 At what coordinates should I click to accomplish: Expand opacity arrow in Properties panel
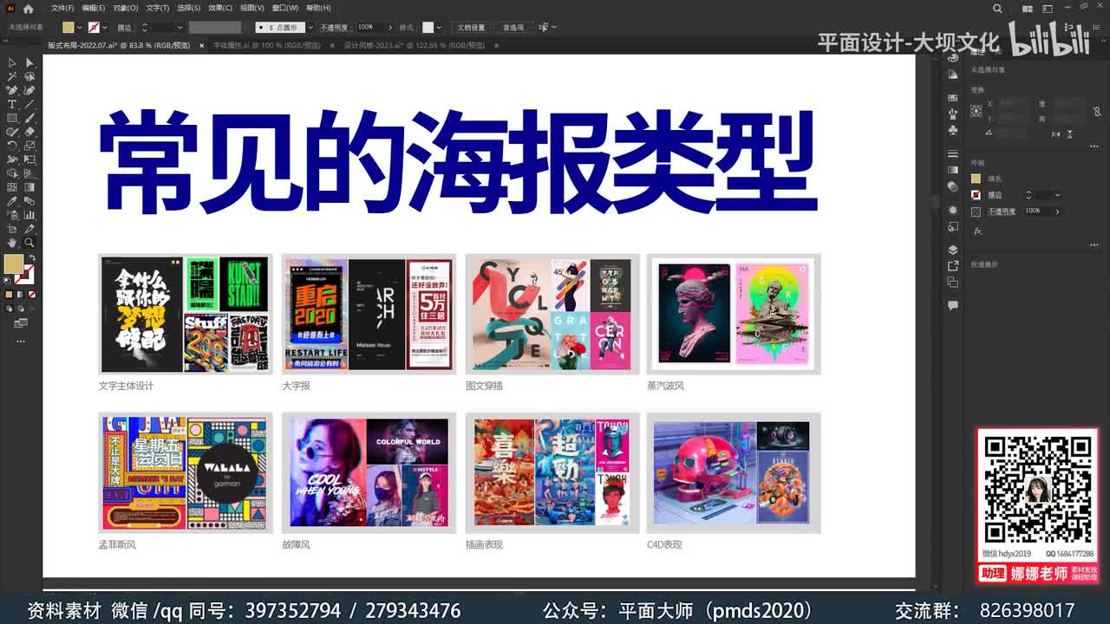click(1057, 211)
